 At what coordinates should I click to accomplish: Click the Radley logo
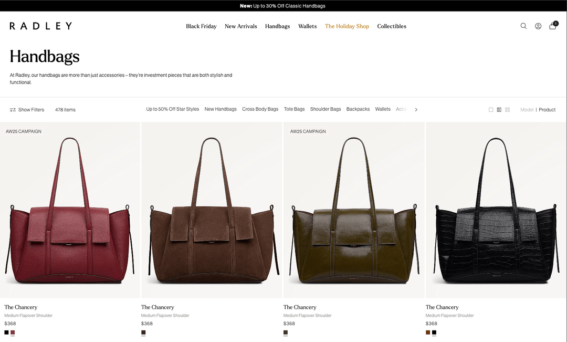41,26
